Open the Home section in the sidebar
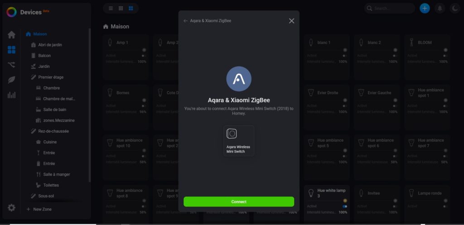Image resolution: width=464 pixels, height=225 pixels. point(11,35)
